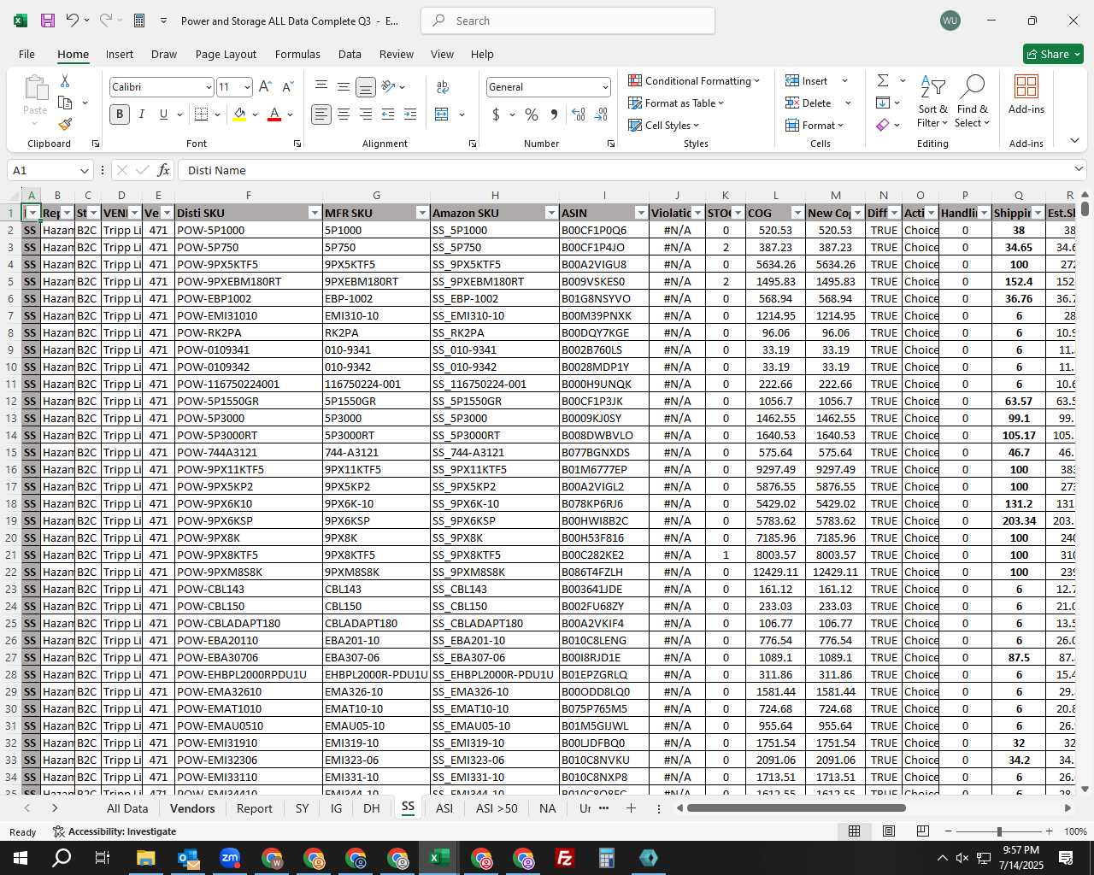Image resolution: width=1094 pixels, height=875 pixels.
Task: Decrease font size with the small A icon
Action: 287,87
